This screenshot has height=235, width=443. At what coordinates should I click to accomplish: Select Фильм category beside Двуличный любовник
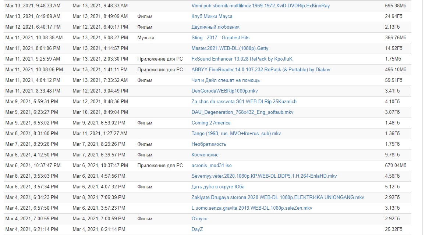pyautogui.click(x=145, y=27)
